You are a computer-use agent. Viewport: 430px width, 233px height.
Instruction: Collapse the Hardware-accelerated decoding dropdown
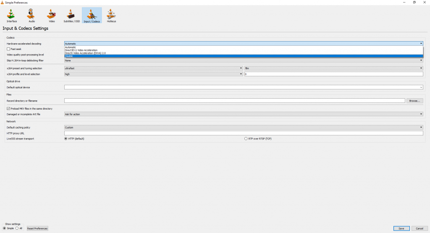click(x=244, y=44)
